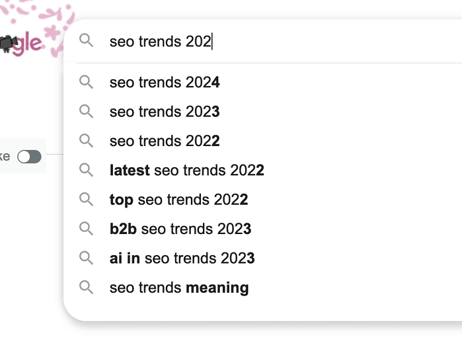Choose 'top seo trends 2022' suggestion
The width and height of the screenshot is (462, 347).
pos(178,200)
